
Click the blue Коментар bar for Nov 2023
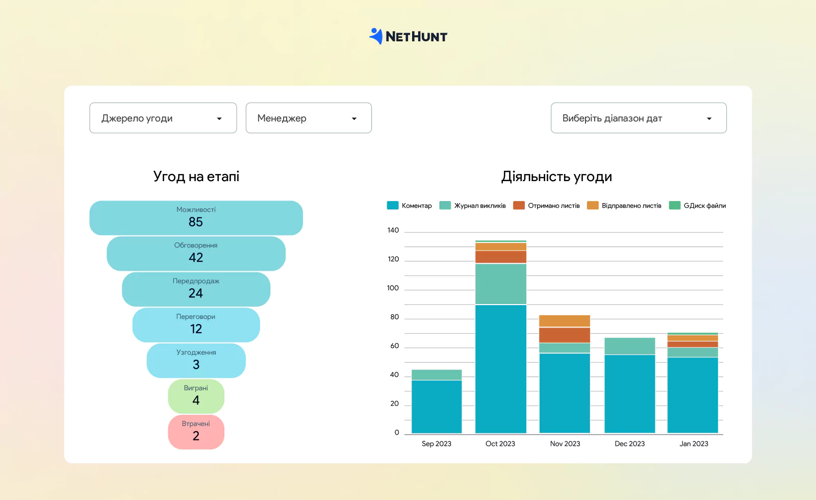click(x=565, y=393)
